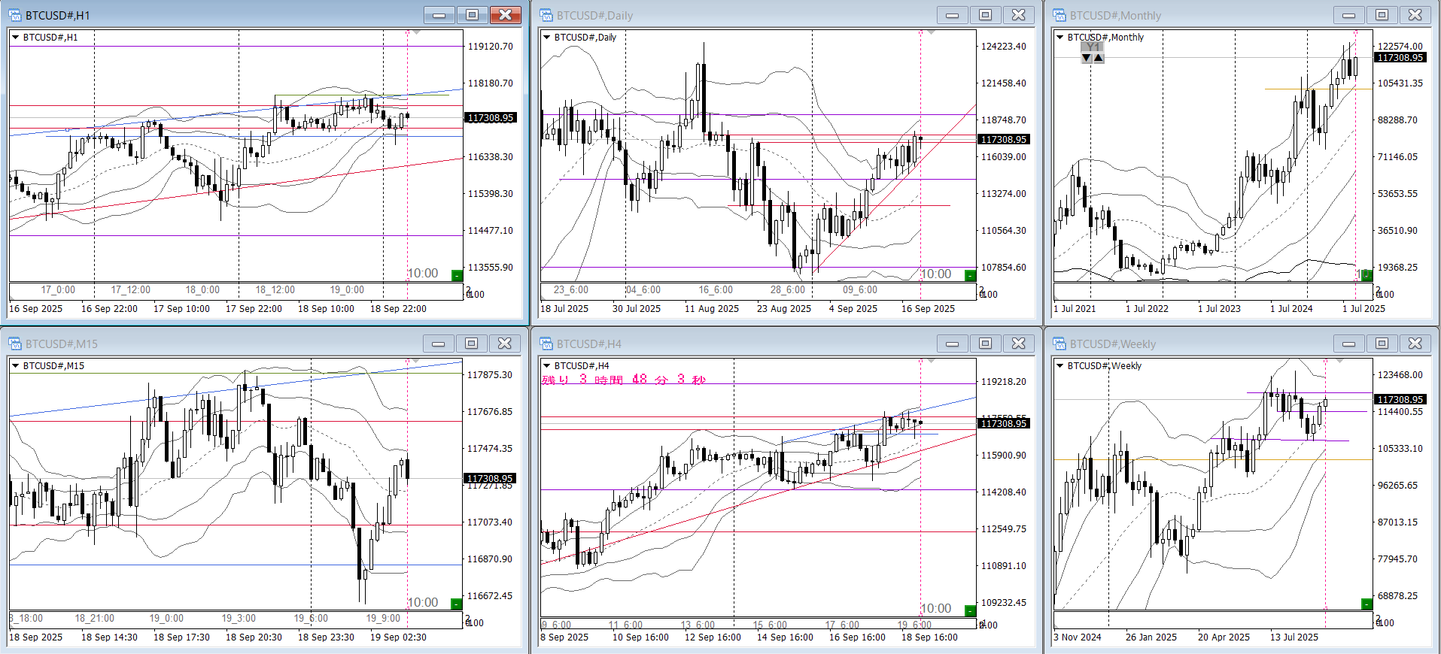The width and height of the screenshot is (1441, 654).
Task: Expand the triangle beside BTCUSD#,H4 chart label
Action: [x=546, y=365]
